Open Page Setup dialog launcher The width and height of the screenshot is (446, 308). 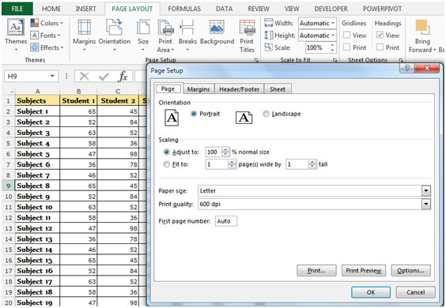(256, 60)
